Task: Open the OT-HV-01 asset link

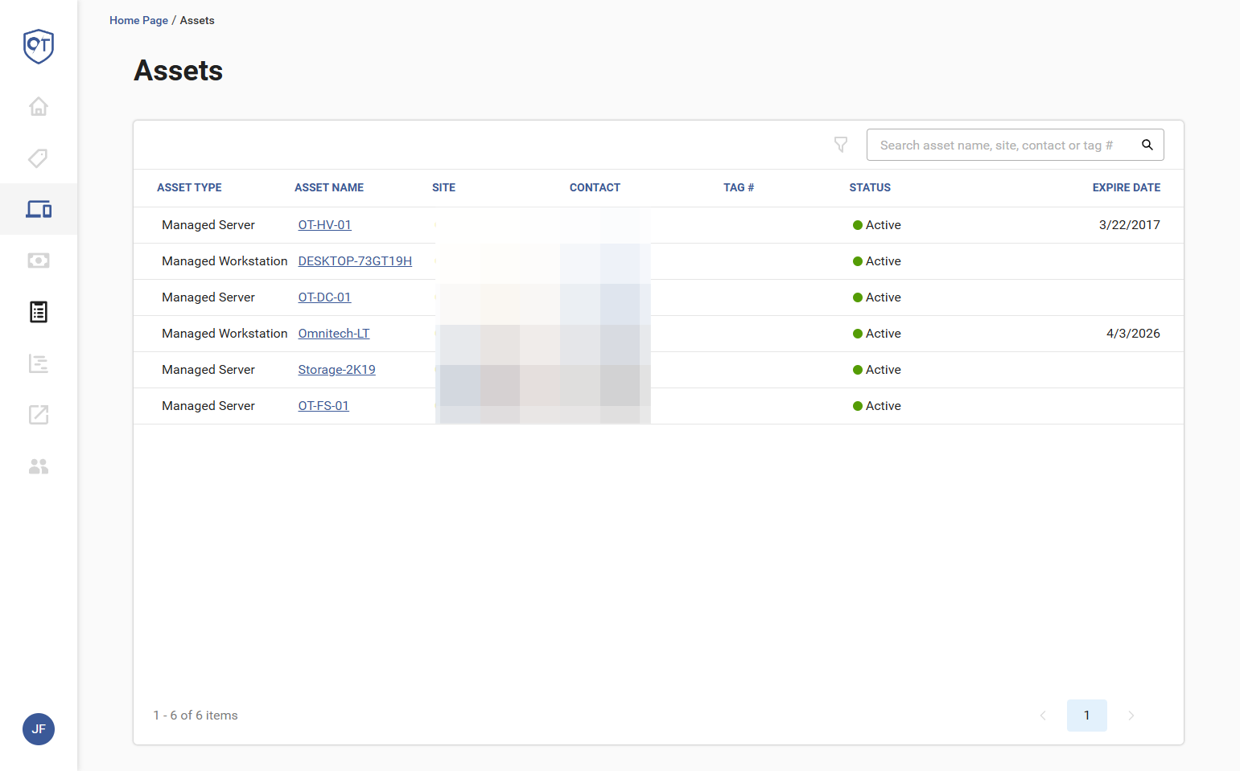Action: coord(325,225)
